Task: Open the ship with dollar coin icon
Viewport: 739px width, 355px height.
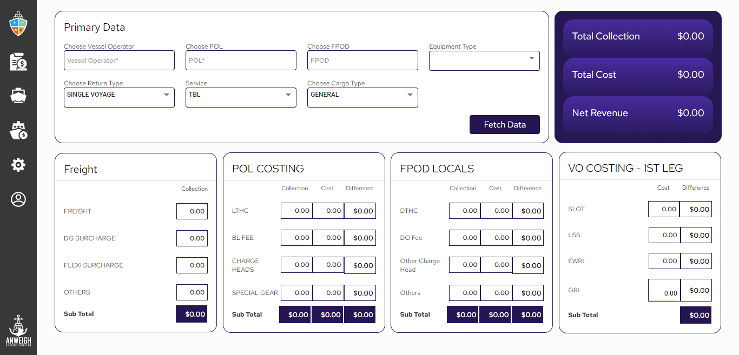Action: (18, 130)
